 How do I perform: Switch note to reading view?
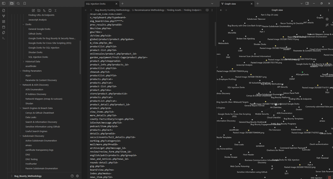[x=207, y=10]
